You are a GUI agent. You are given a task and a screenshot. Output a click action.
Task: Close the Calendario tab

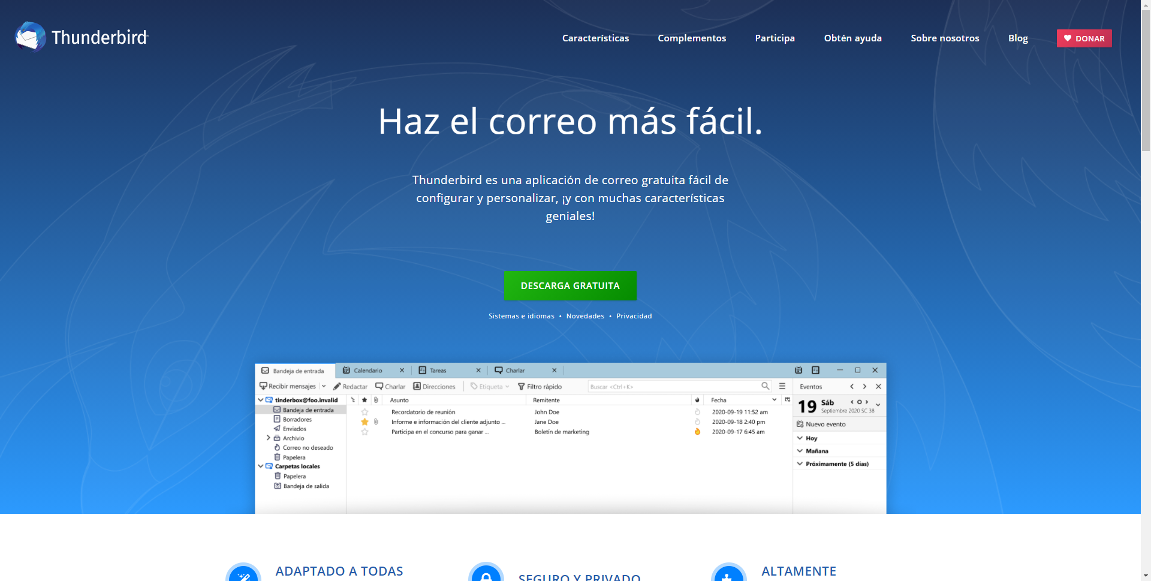point(402,370)
